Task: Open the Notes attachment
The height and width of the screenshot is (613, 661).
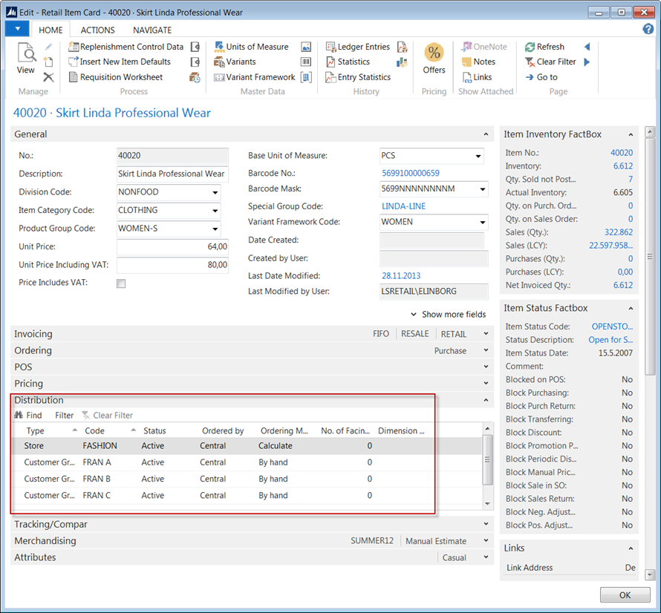Action: (x=483, y=62)
